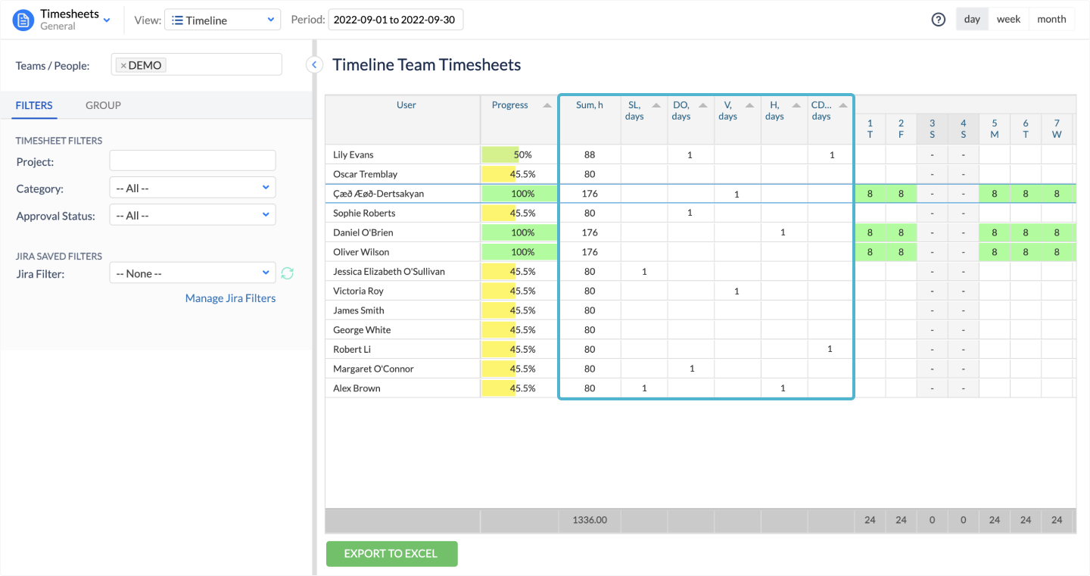Remove DEMO team tag with x
The image size is (1090, 576).
(123, 66)
